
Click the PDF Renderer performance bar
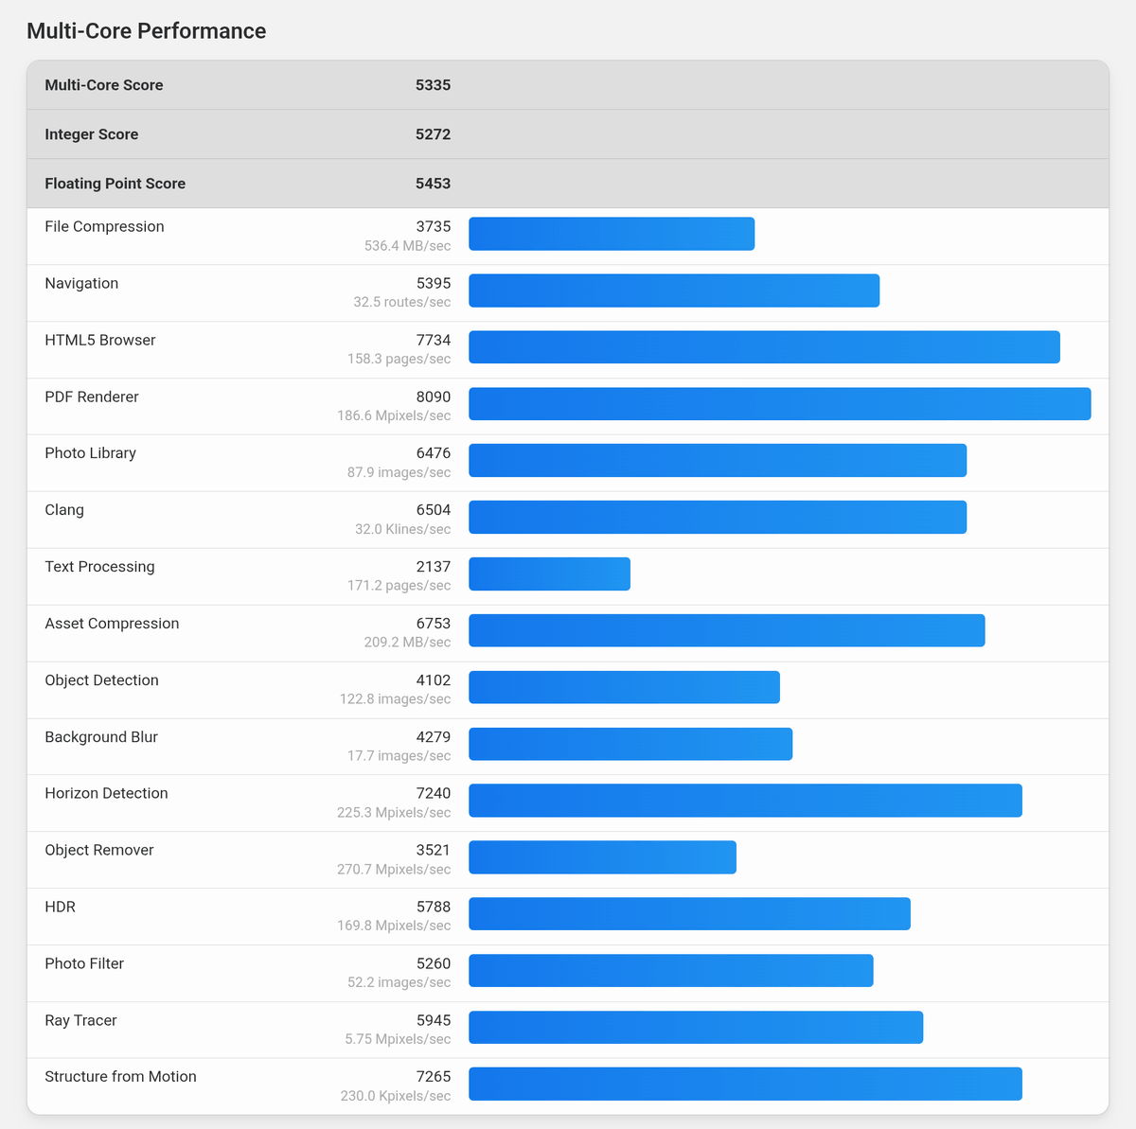click(x=779, y=404)
